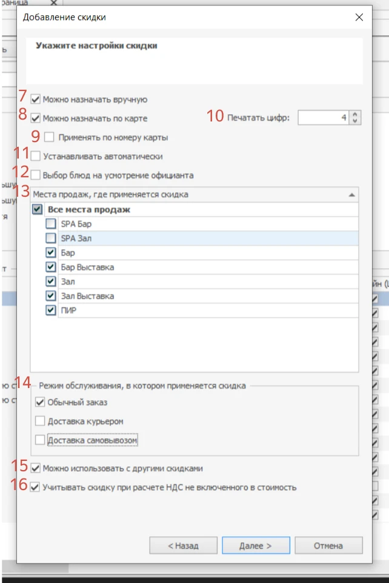Image resolution: width=389 pixels, height=583 pixels.
Task: Enable 'Доставка курьером' service mode
Action: (x=40, y=421)
